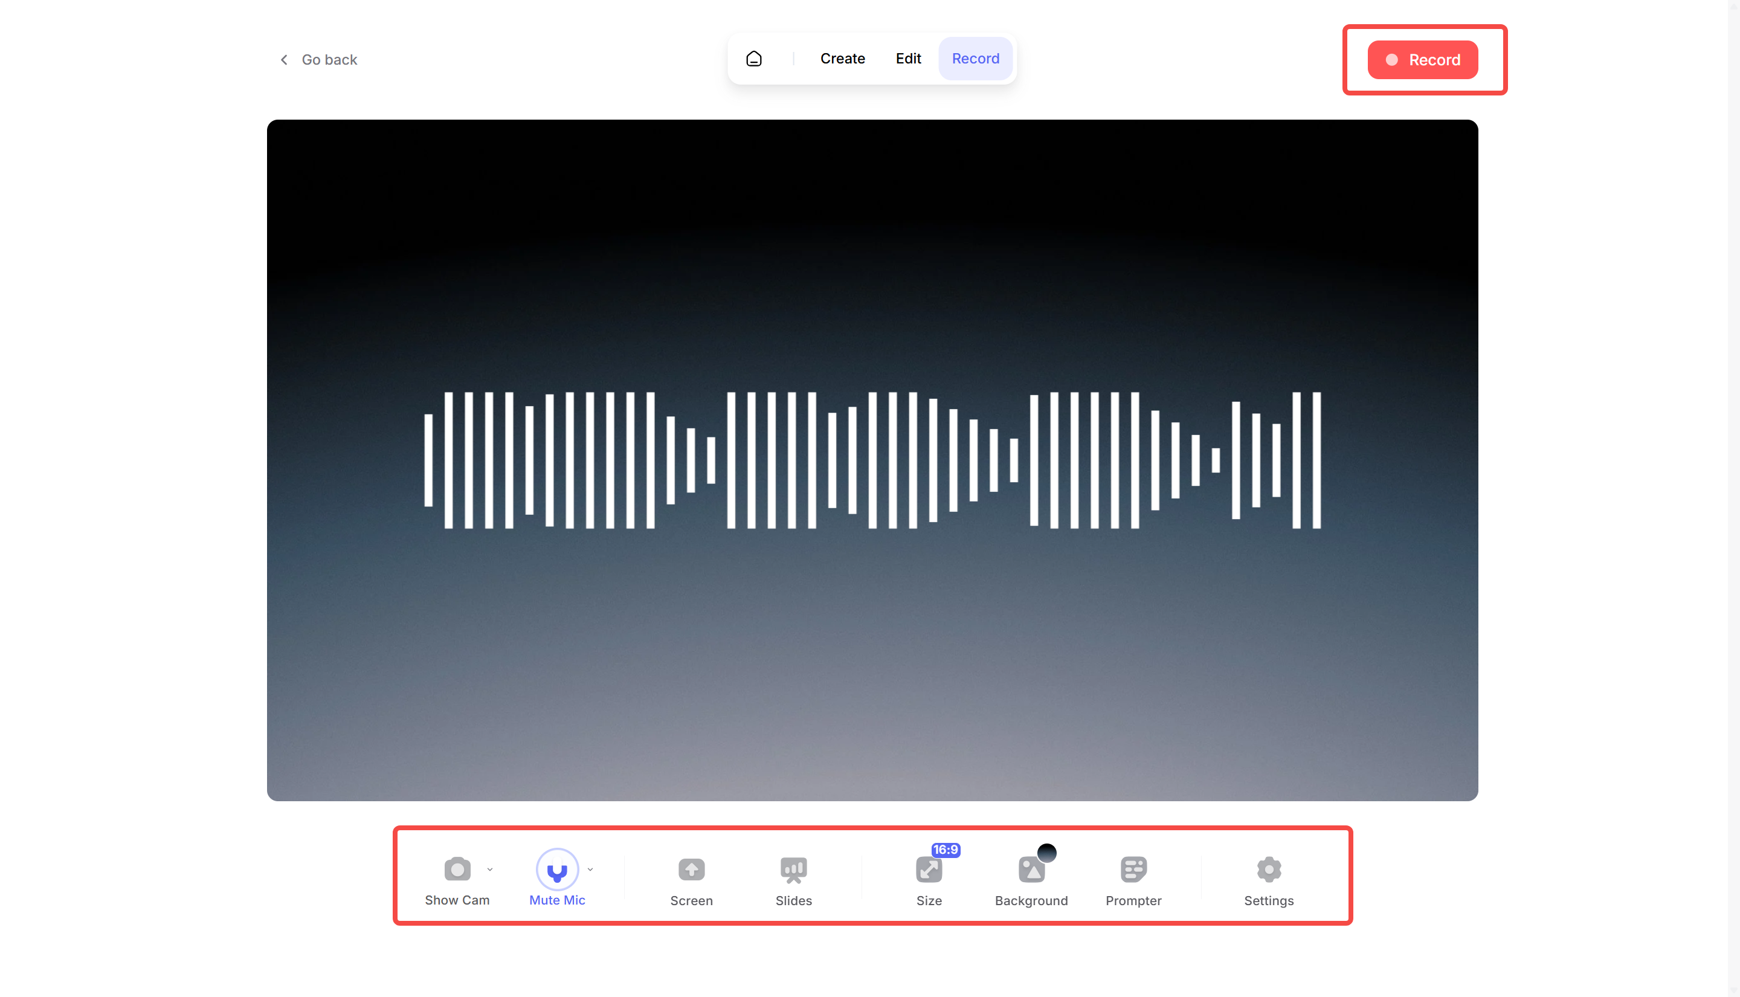The image size is (1740, 997).
Task: Switch to the Create tab
Action: pos(842,58)
